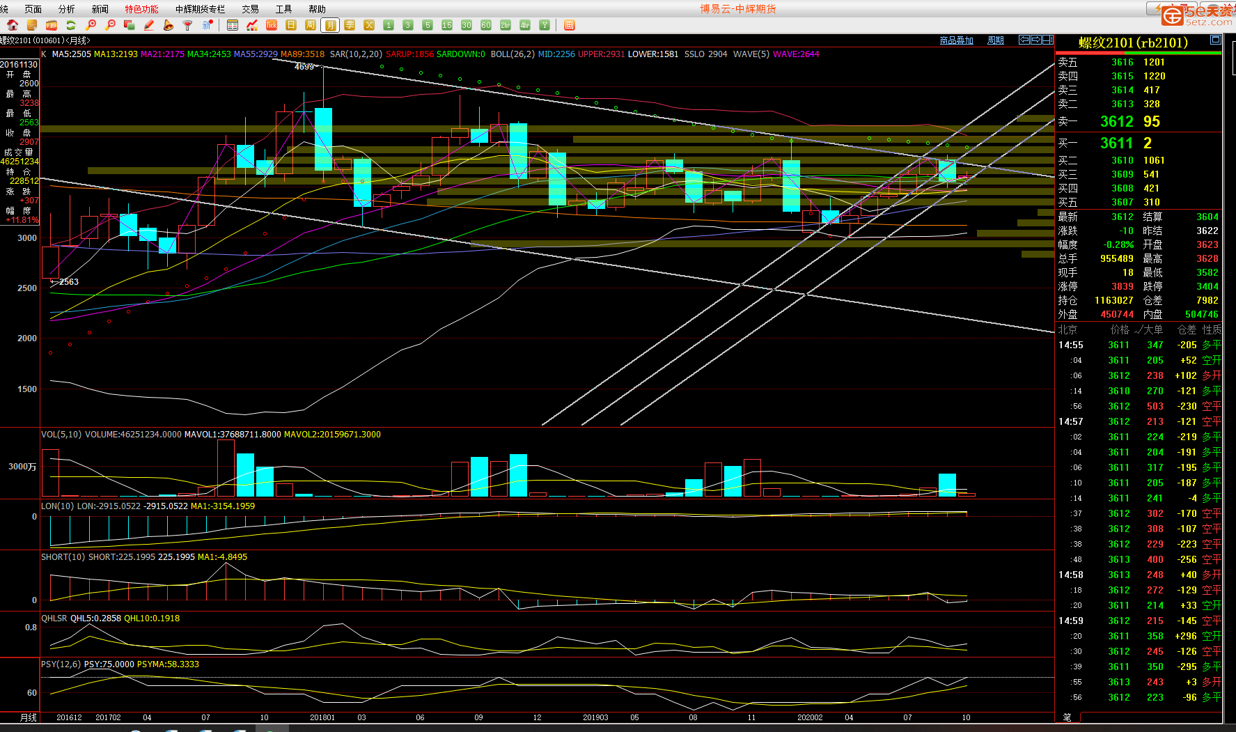This screenshot has height=732, width=1236.
Task: Select the 15-minute period button
Action: click(447, 25)
